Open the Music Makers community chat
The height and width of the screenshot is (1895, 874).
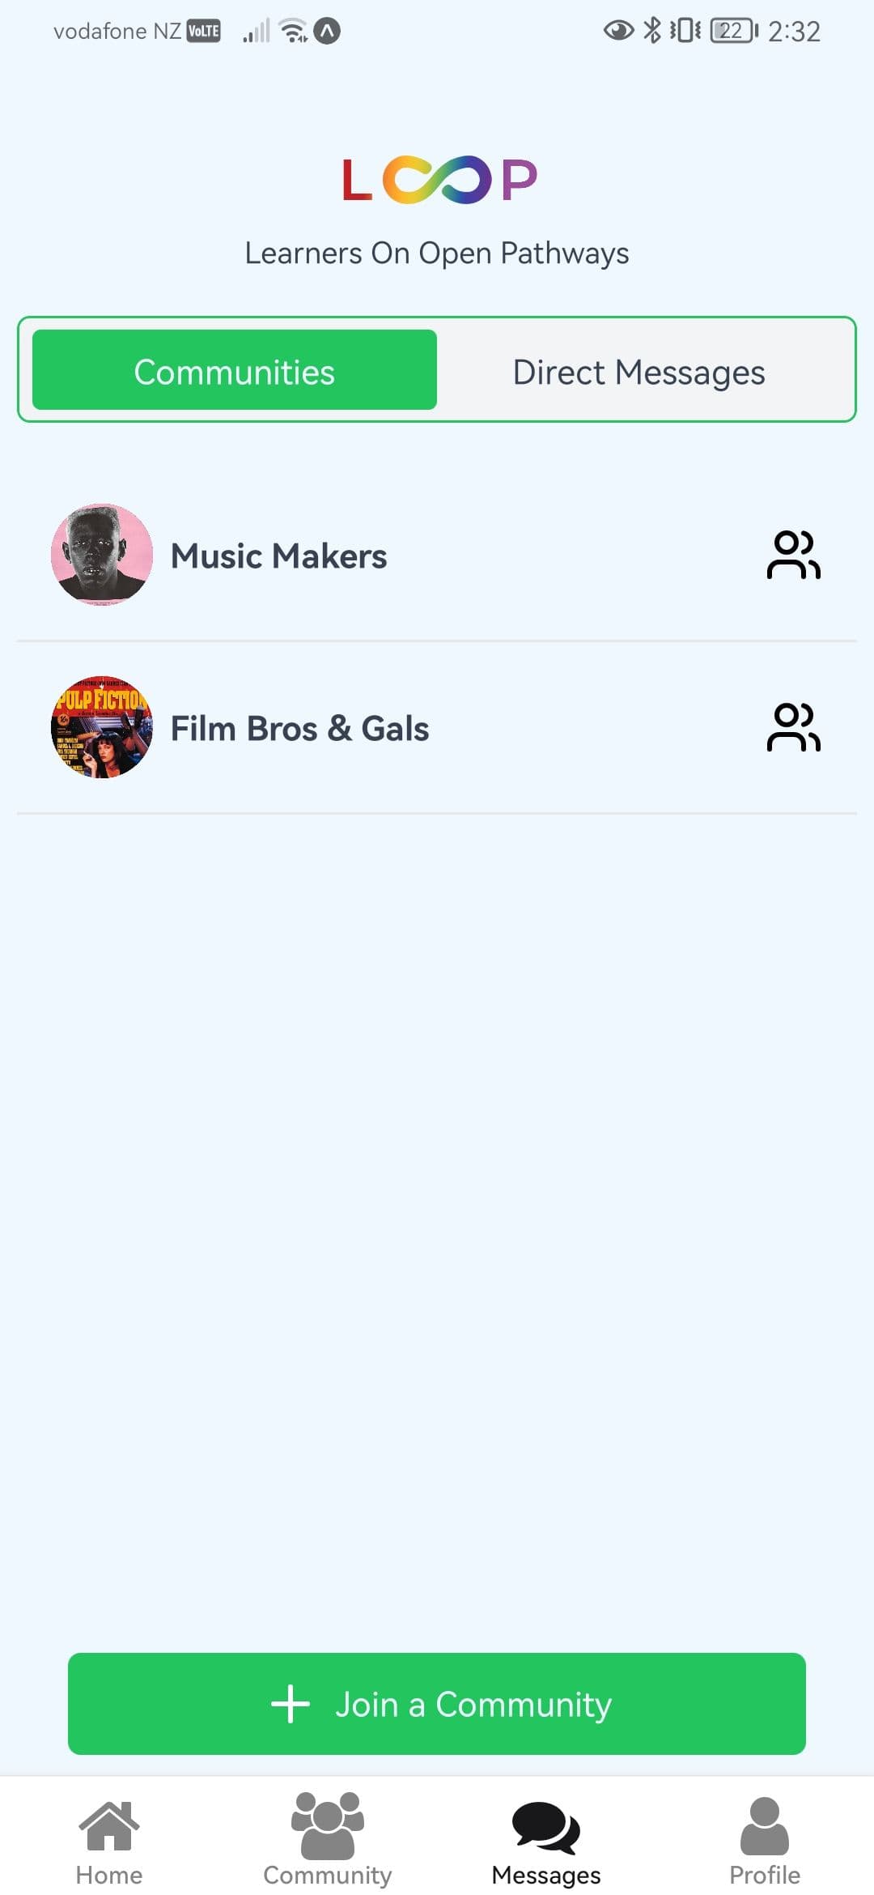(279, 556)
